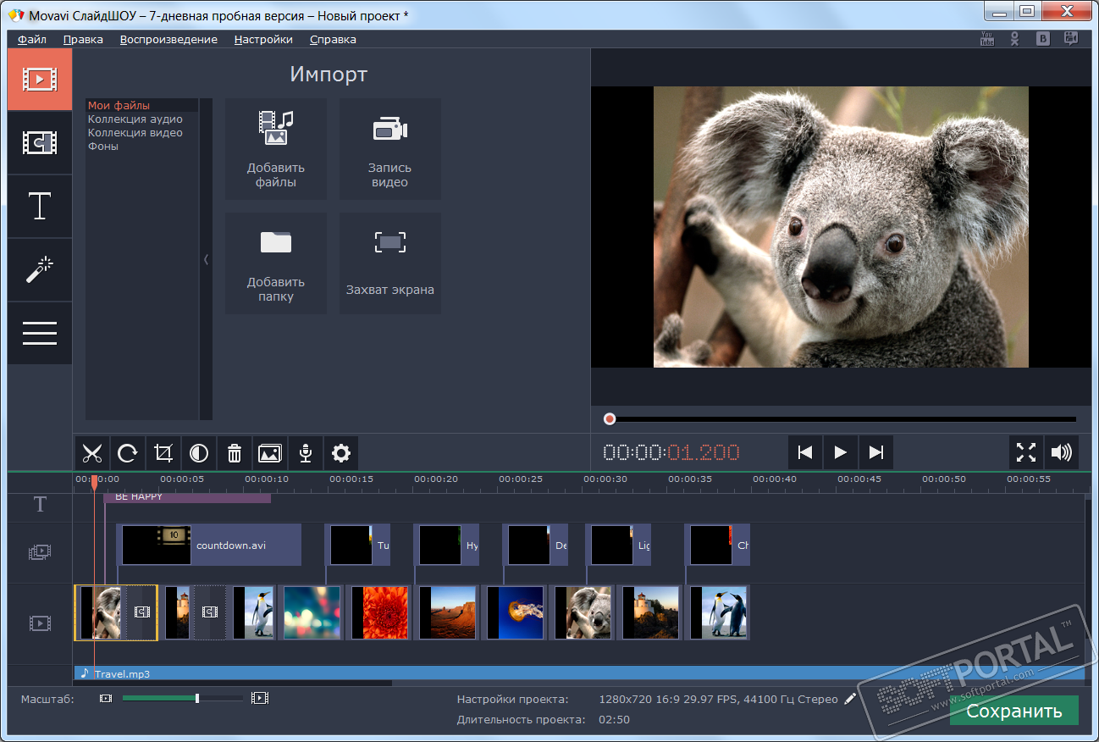Click Добавить файлы import button
This screenshot has height=742, width=1099.
tap(276, 149)
